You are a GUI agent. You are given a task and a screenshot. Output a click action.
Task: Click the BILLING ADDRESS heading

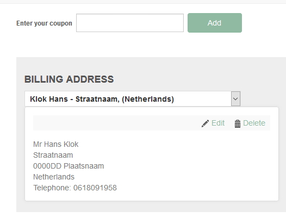(69, 79)
